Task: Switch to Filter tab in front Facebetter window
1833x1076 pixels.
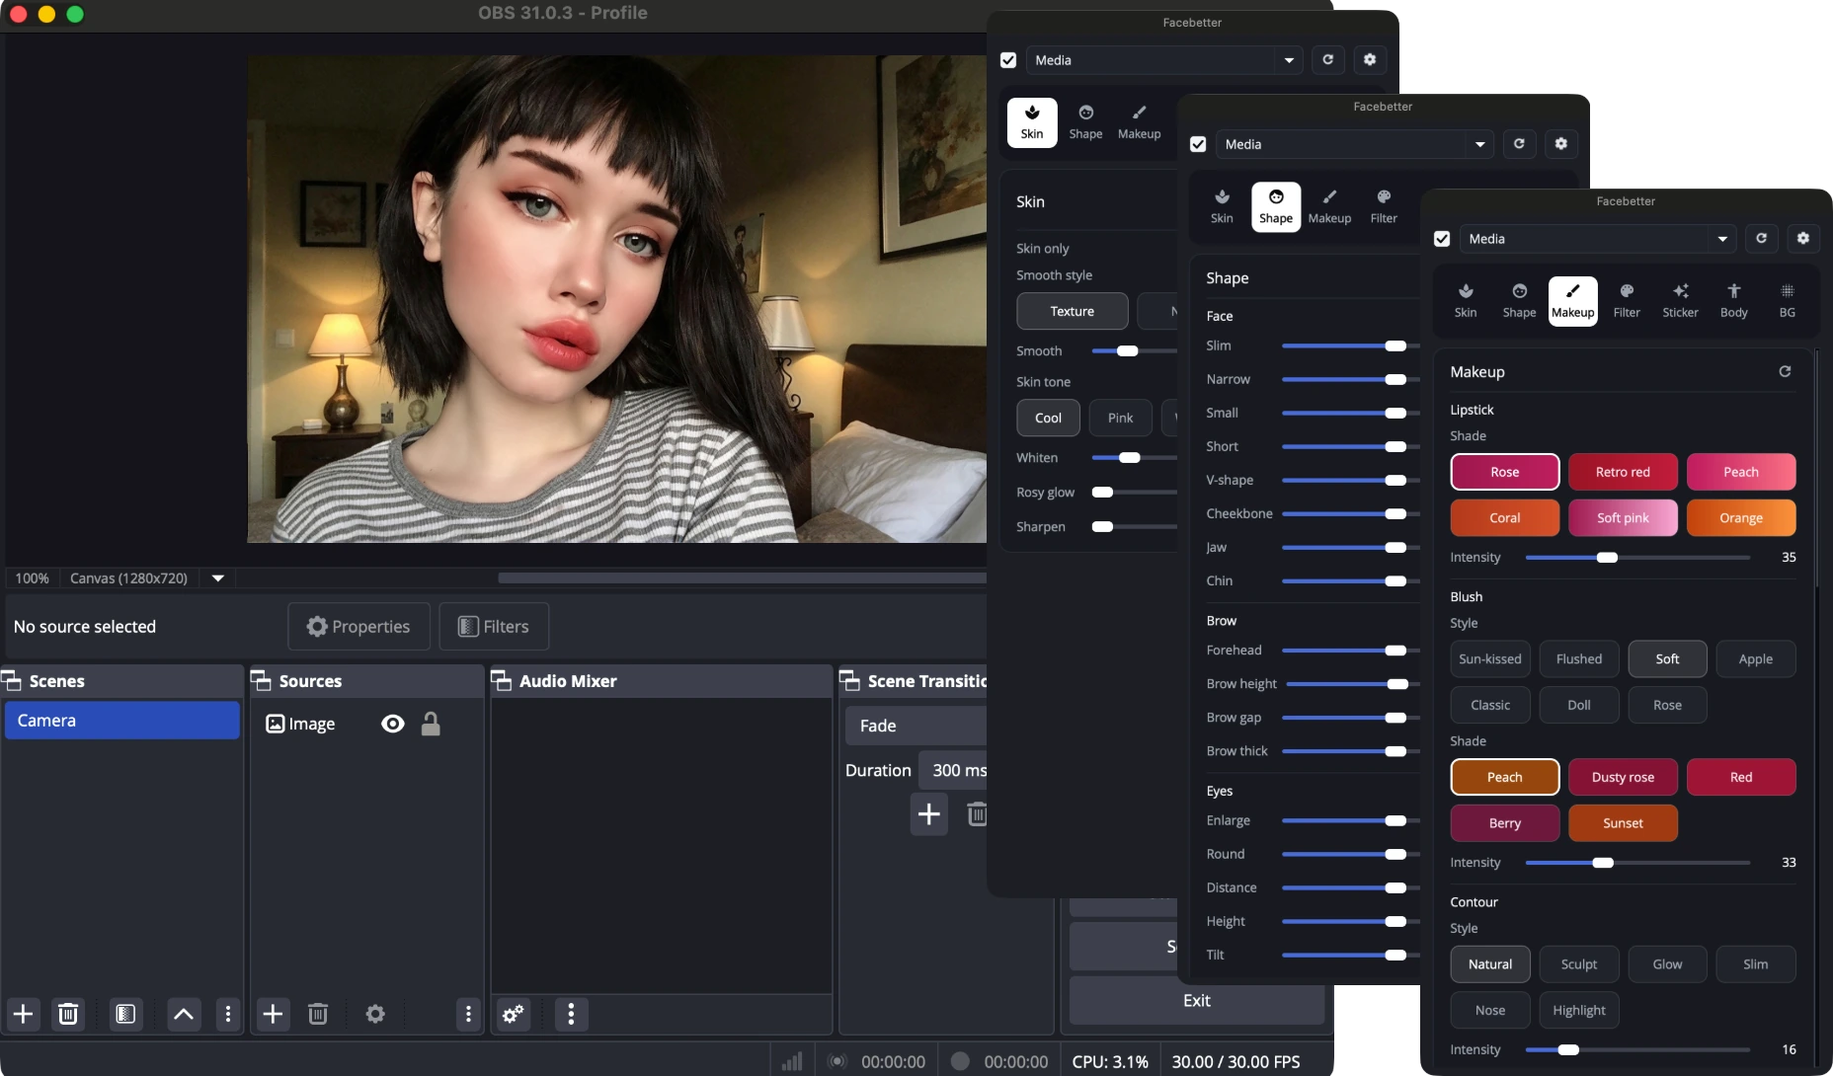Action: click(x=1627, y=300)
